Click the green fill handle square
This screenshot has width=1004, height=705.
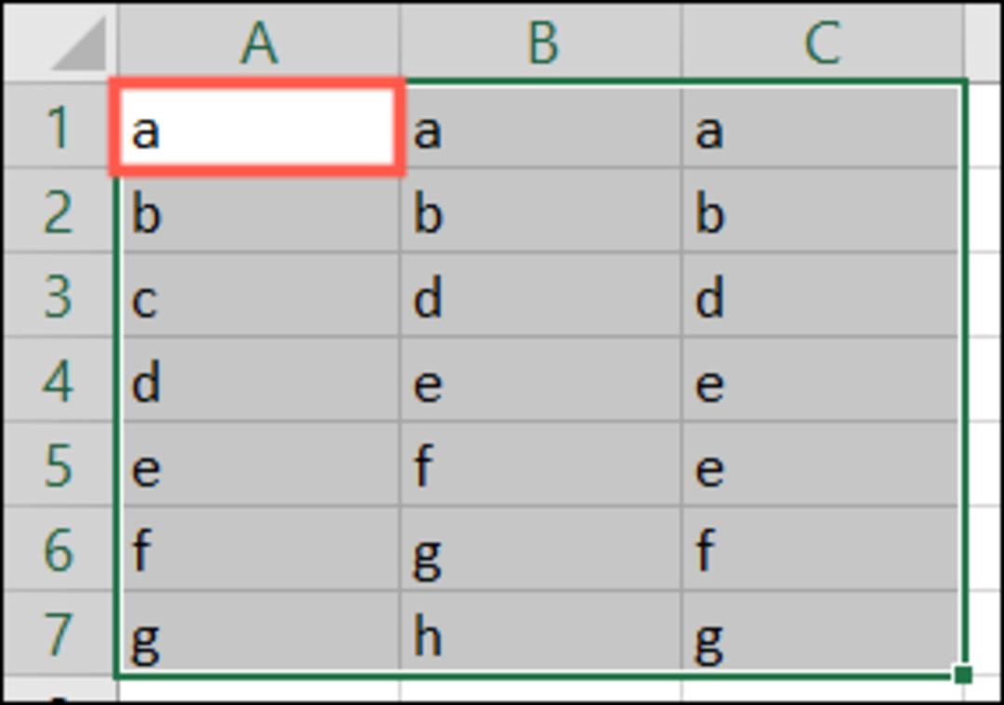pos(962,674)
